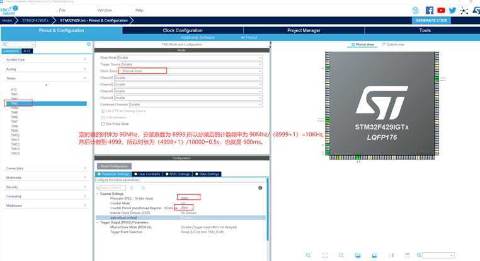Toggle Use ETR as Clearing Source checkbox
The image size is (480, 261).
pos(103,111)
